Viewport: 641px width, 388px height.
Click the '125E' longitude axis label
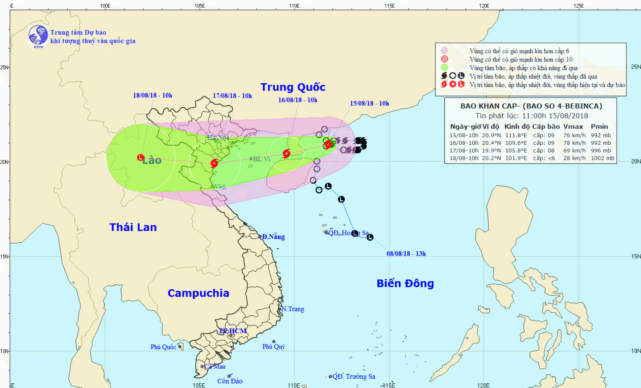(579, 6)
